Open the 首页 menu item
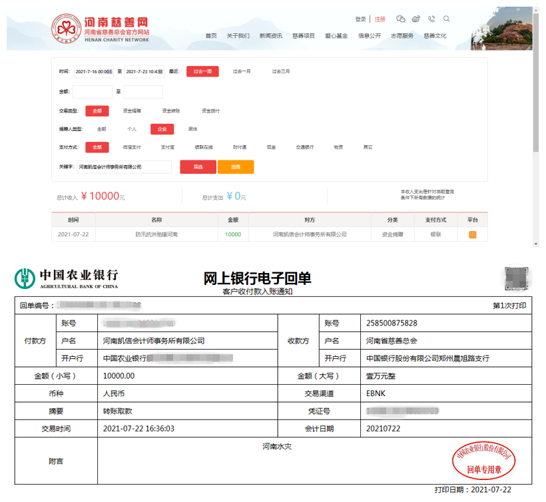Image resolution: width=546 pixels, height=502 pixels. pos(211,36)
